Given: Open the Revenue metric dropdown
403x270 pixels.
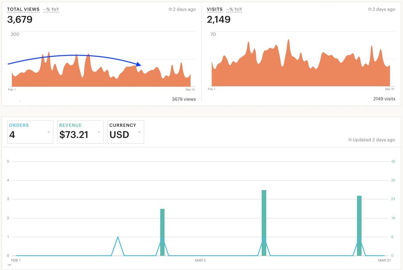Looking at the screenshot, I should (x=80, y=132).
